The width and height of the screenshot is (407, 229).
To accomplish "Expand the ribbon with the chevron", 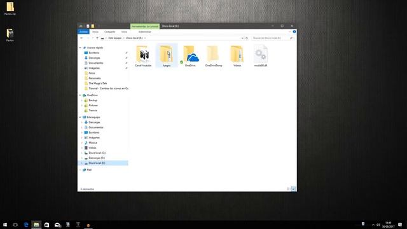I will [290, 32].
